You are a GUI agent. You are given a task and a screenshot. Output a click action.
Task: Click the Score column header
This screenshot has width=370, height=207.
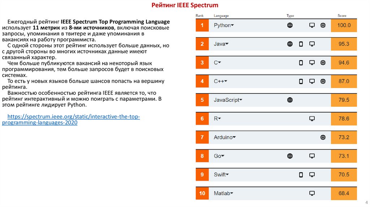click(342, 16)
